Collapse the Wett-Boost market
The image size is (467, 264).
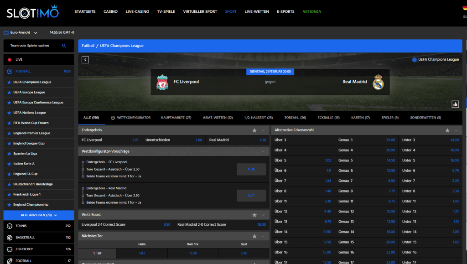pyautogui.click(x=263, y=215)
